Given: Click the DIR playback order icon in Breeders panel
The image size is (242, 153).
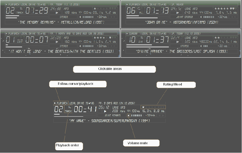Looking at the screenshot, I should click(141, 40).
